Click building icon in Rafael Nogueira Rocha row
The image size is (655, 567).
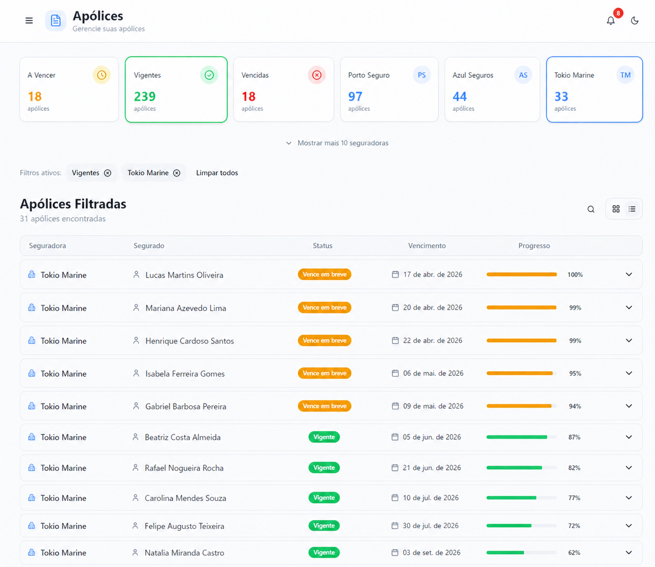[x=32, y=468]
